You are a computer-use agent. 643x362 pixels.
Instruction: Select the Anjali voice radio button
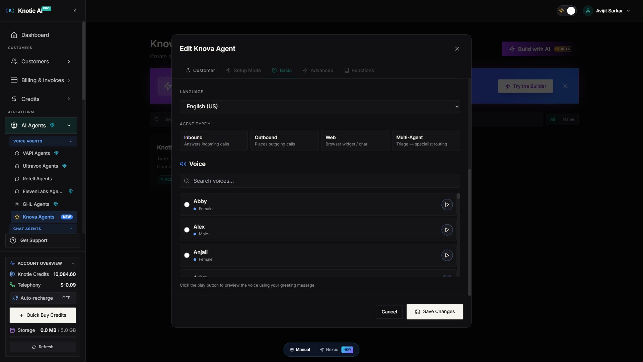coord(187,255)
